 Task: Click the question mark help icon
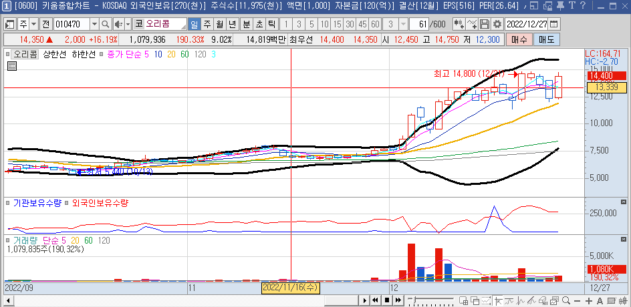583,5
